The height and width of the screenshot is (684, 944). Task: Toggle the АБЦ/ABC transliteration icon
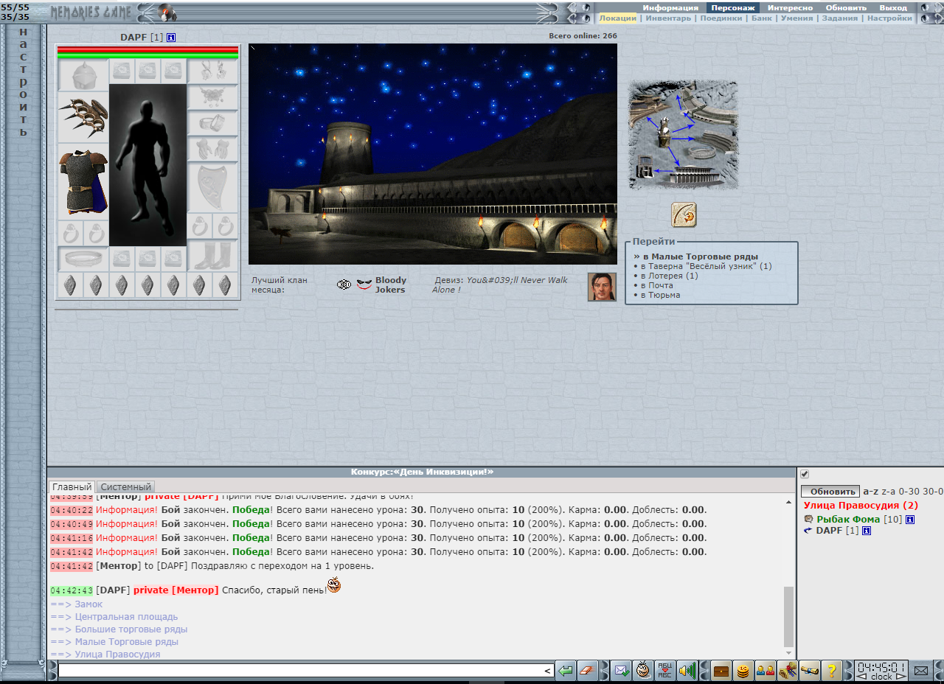[664, 671]
